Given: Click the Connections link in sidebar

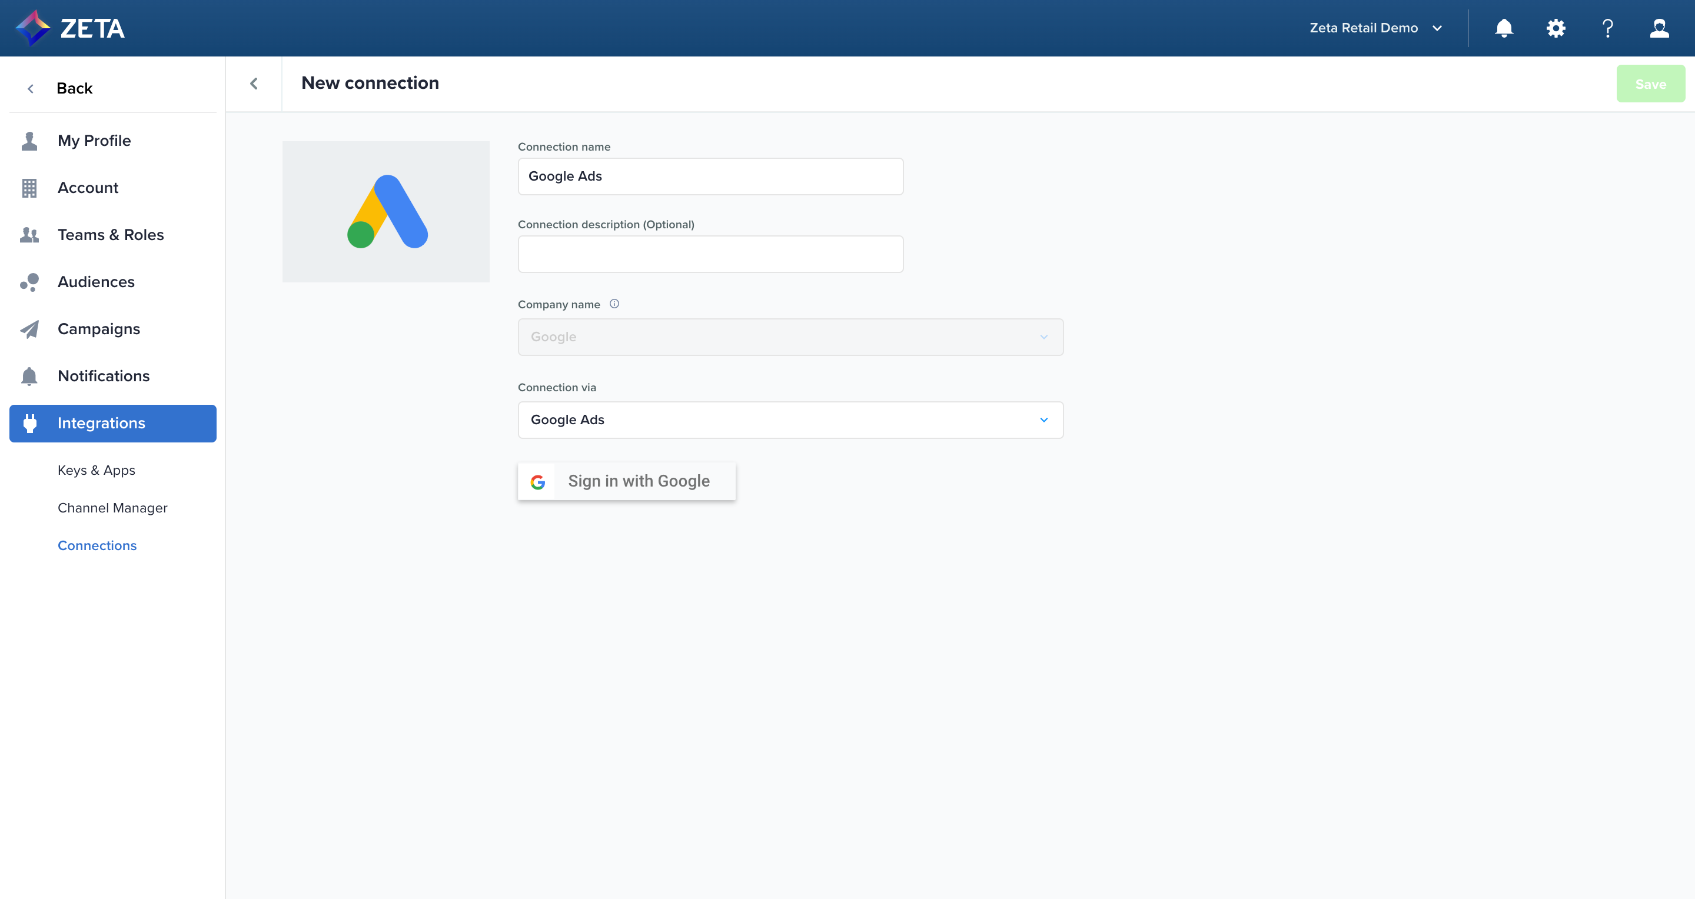Looking at the screenshot, I should (x=97, y=545).
